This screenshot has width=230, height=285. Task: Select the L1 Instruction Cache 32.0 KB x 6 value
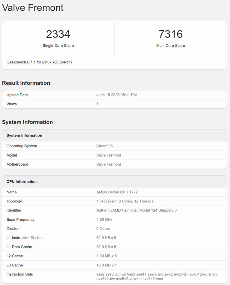[106, 238]
